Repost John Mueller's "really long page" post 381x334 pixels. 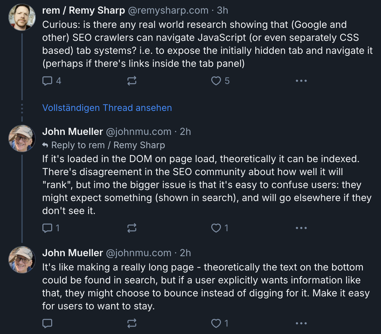pyautogui.click(x=132, y=323)
